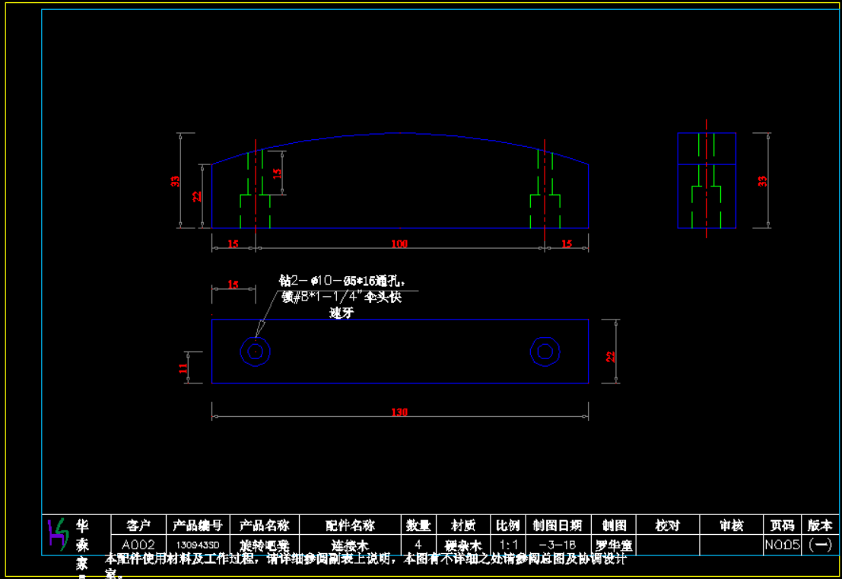Click the A002 customer value cell

pos(138,545)
